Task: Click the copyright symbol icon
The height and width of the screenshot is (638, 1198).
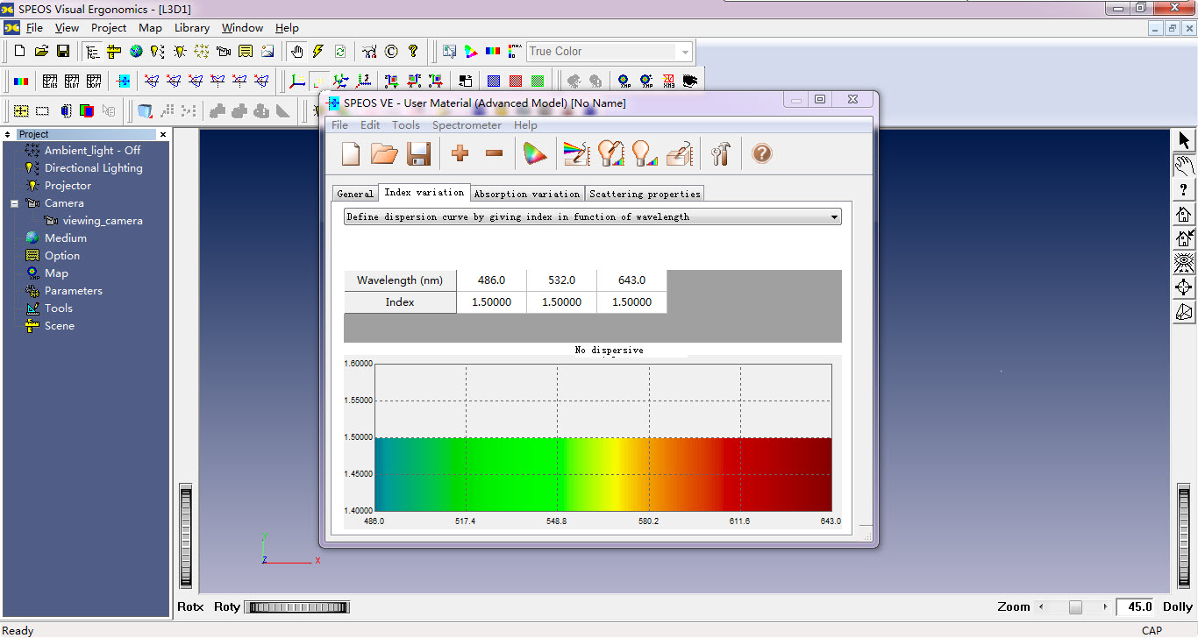Action: (391, 52)
